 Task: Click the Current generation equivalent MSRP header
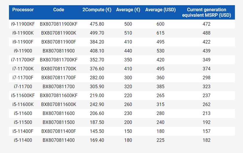click(207, 12)
